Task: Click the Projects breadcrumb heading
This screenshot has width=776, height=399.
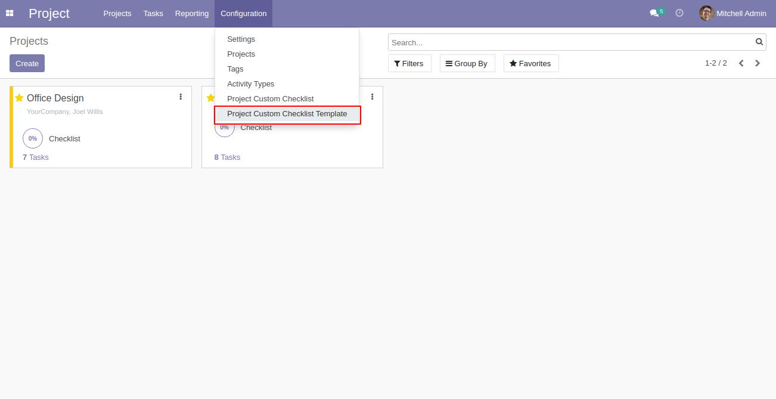Action: 29,41
